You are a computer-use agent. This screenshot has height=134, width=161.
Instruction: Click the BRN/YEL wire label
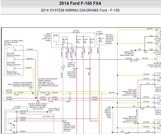coord(9,90)
